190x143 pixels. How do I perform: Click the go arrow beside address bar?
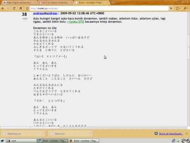point(171,8)
